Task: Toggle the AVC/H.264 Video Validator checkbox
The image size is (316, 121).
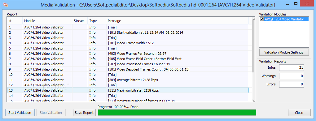Action: pyautogui.click(x=262, y=19)
